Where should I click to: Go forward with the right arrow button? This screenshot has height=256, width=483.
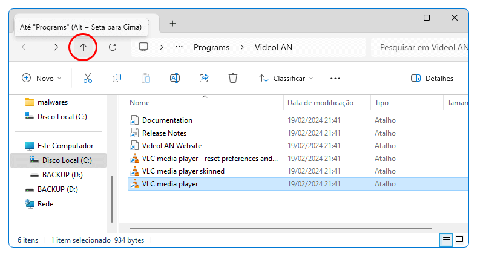54,47
